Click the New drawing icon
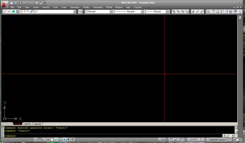Viewport: 245px width, 143px height. 12,3
